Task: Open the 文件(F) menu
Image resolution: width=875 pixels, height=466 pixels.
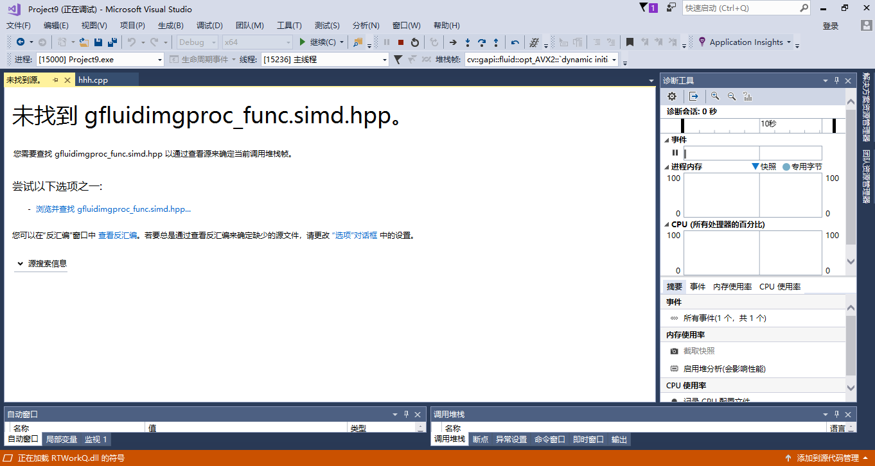Action: pyautogui.click(x=19, y=26)
